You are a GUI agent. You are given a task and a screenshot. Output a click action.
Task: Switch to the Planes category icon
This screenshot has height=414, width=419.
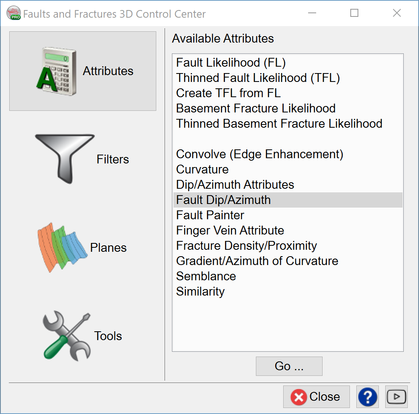coord(62,247)
